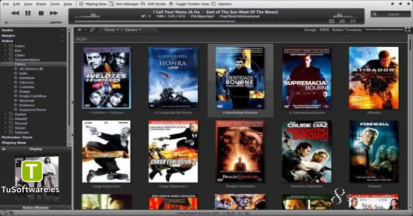The height and width of the screenshot is (216, 413).
Task: Select All Gêneros (9) entry
Action: click(31, 69)
